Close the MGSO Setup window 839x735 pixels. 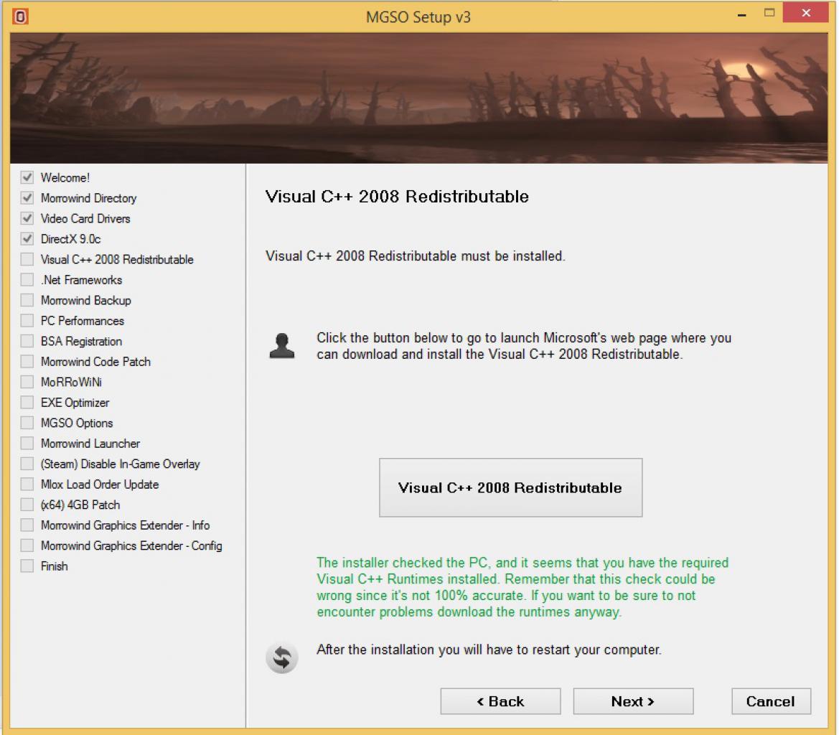pos(806,13)
